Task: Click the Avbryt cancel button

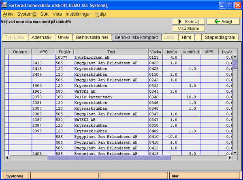Action: click(223, 21)
